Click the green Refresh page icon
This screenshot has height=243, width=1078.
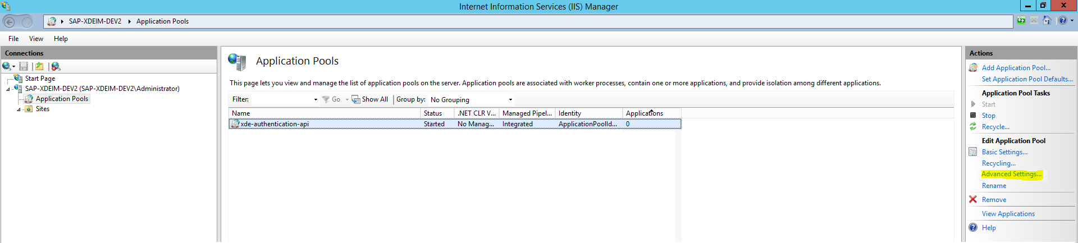1021,21
